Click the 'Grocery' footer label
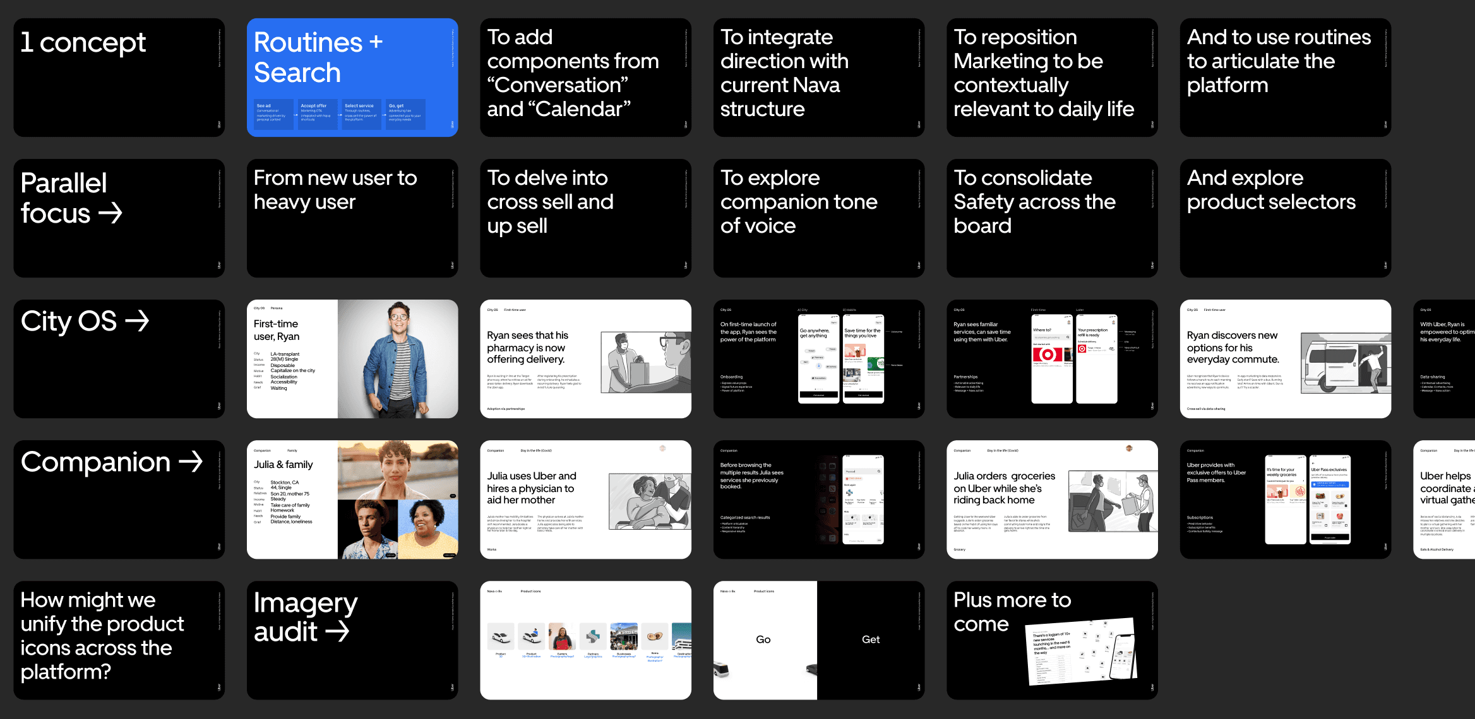The height and width of the screenshot is (719, 1475). (x=959, y=549)
